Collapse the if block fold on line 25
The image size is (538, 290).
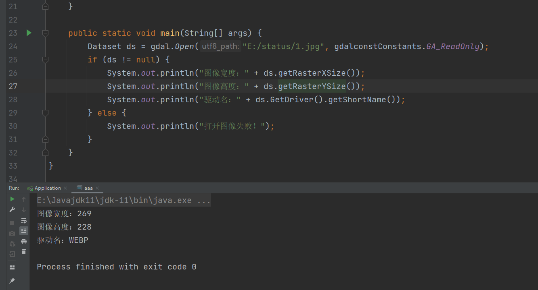coord(45,60)
